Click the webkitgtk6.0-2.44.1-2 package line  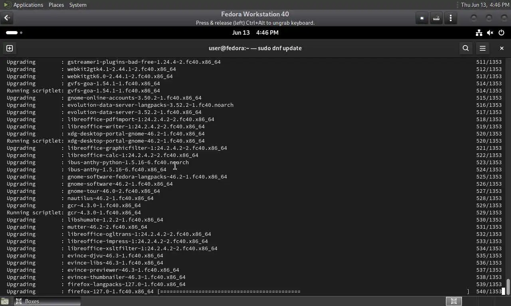click(90, 76)
